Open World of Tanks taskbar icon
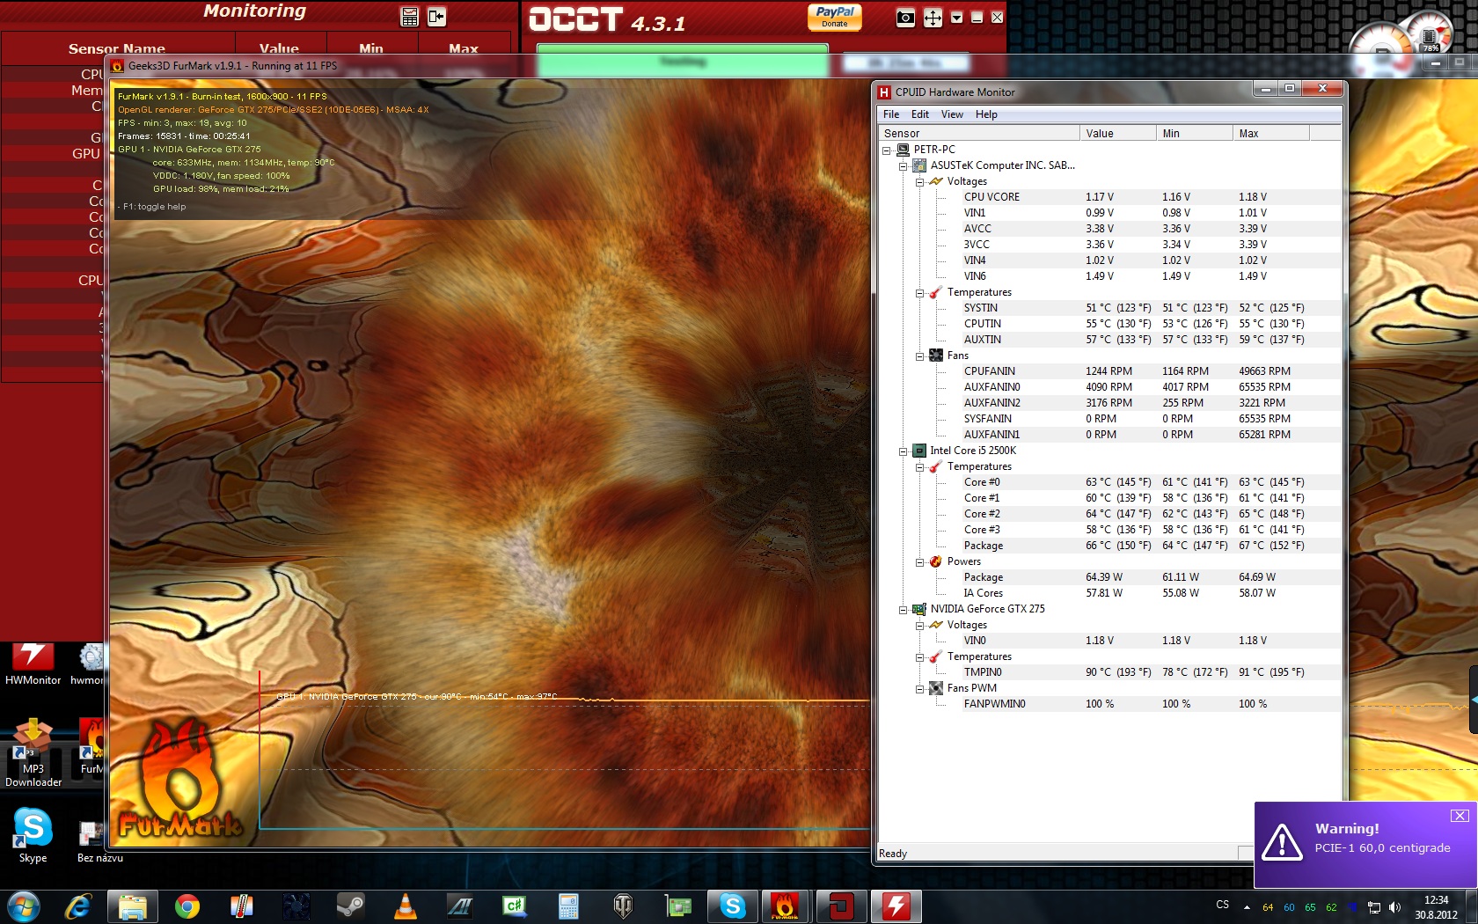Screen dimensions: 1478x924 pos(623,906)
